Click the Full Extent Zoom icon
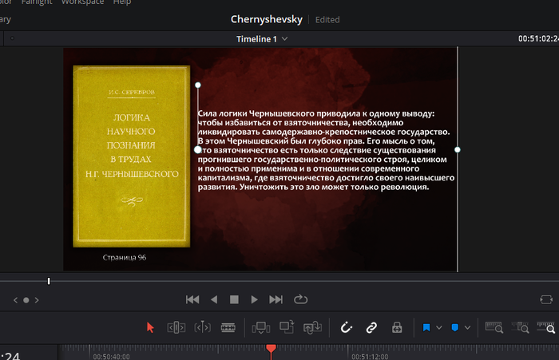 (x=494, y=327)
